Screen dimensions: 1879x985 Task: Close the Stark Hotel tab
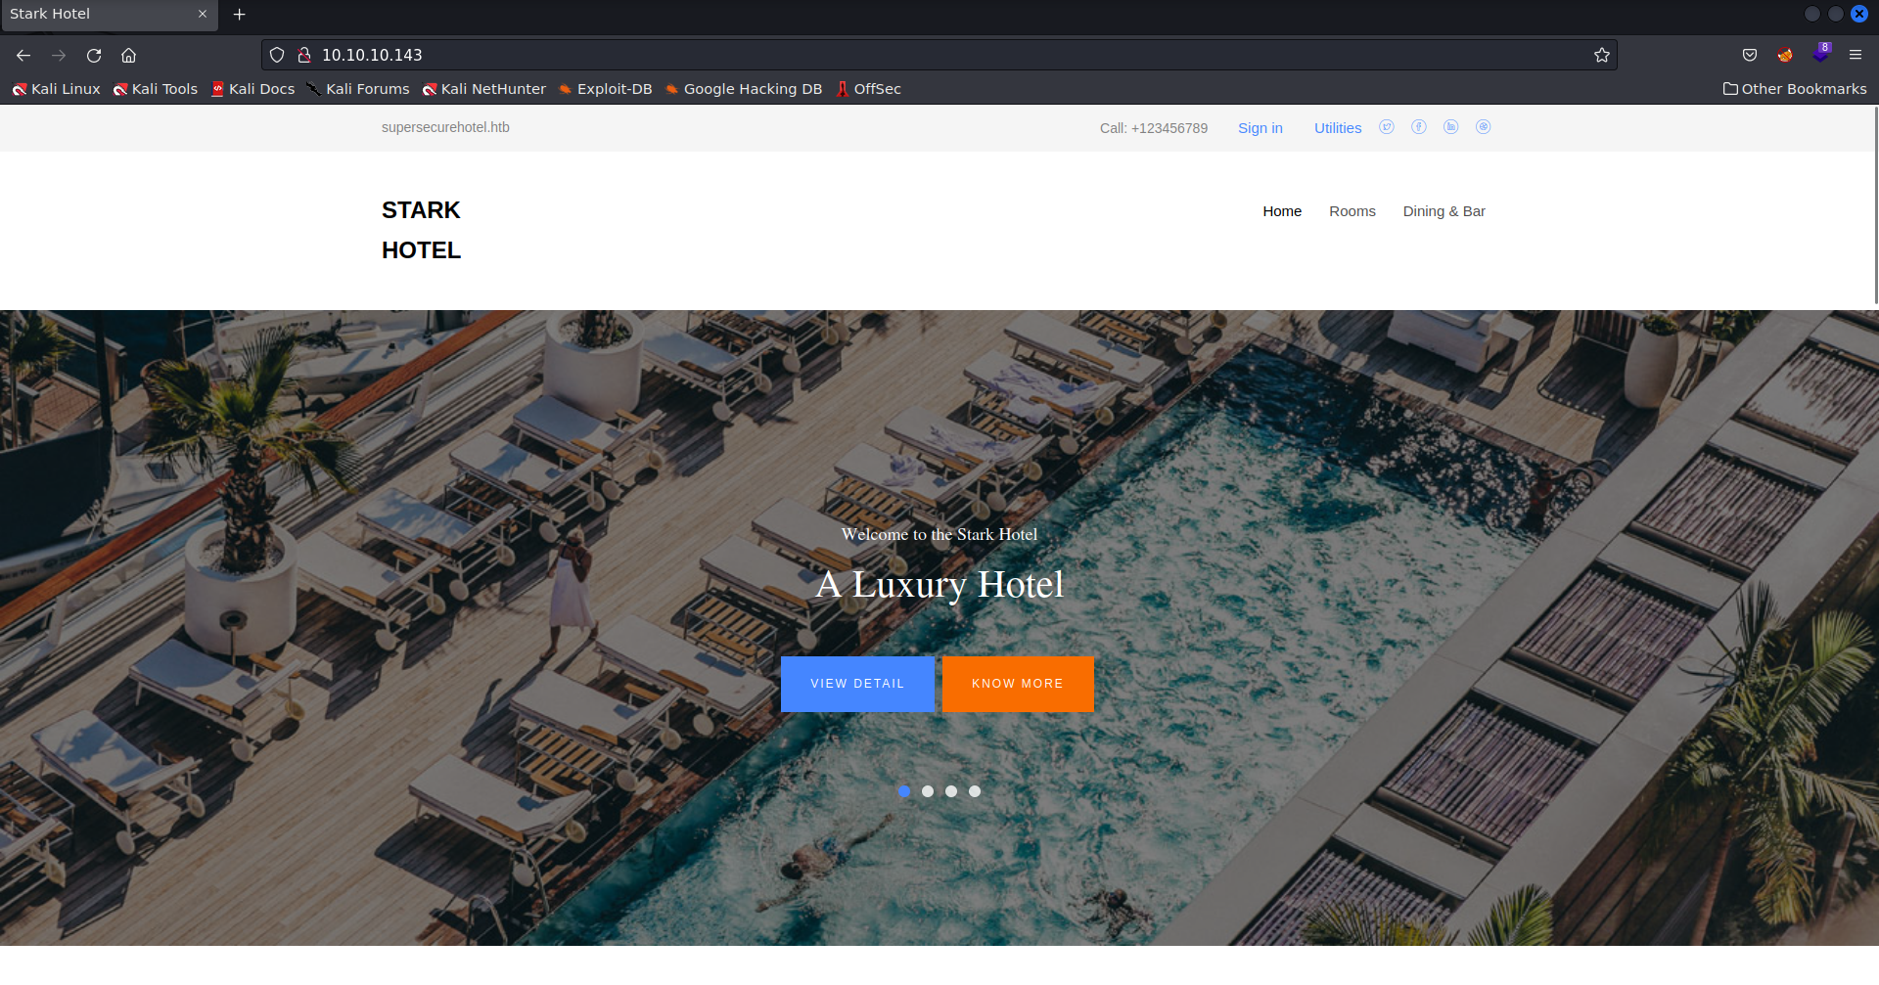click(x=203, y=14)
